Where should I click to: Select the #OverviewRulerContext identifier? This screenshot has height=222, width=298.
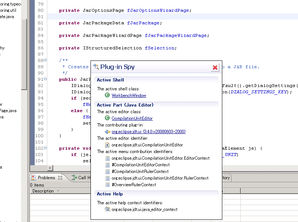(134, 185)
